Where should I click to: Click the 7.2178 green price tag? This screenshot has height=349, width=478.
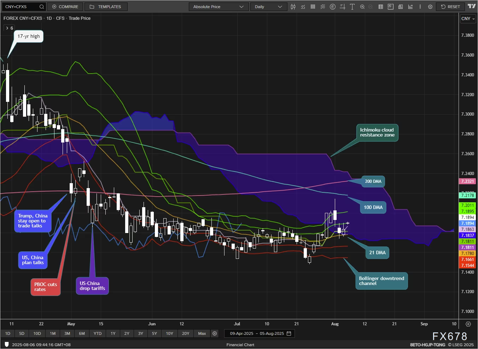tap(467, 195)
